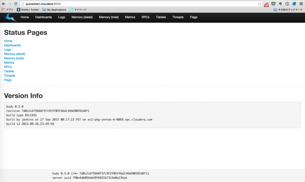Image resolution: width=305 pixels, height=182 pixels.
Task: Expand the その他のブックマーク folder
Action: [288, 10]
